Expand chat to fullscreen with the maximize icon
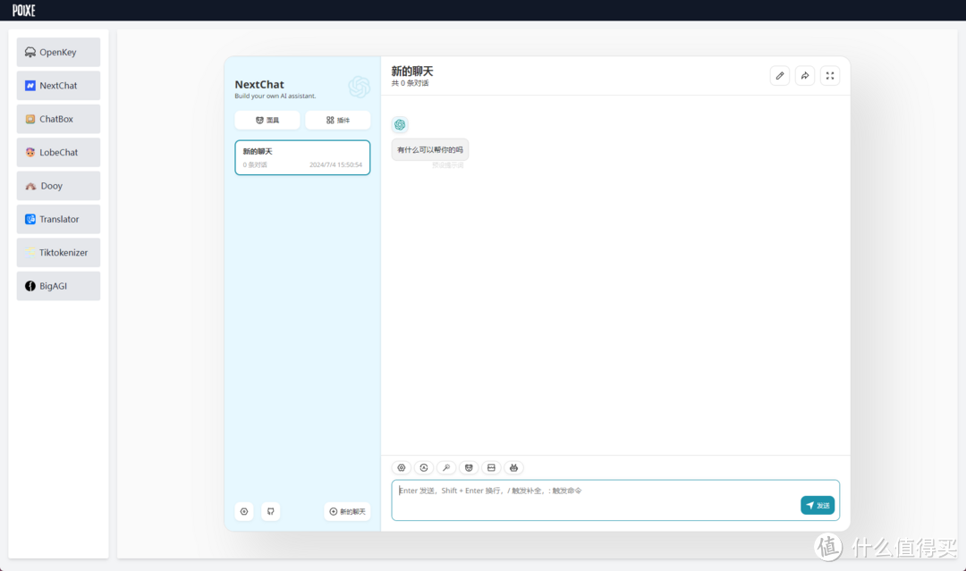Image resolution: width=966 pixels, height=571 pixels. [x=829, y=75]
